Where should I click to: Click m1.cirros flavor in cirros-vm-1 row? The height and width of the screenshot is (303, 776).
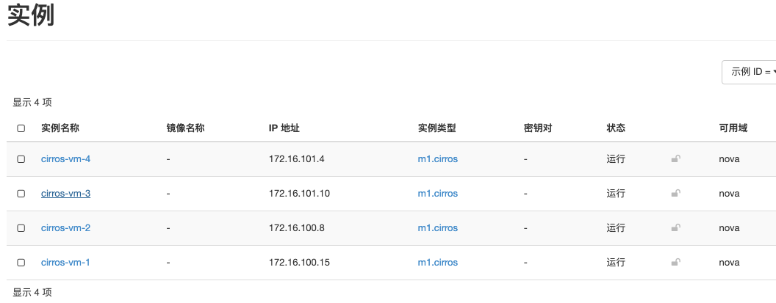(437, 263)
